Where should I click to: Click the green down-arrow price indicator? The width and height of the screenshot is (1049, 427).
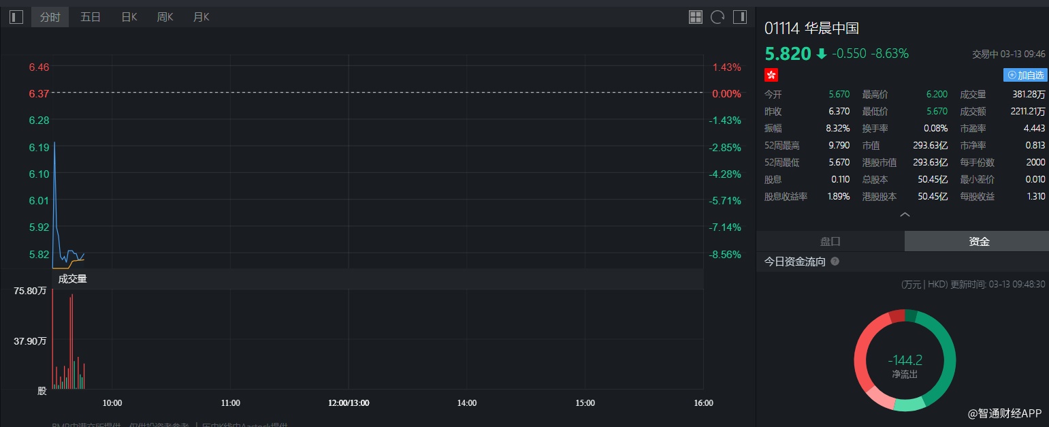(822, 54)
